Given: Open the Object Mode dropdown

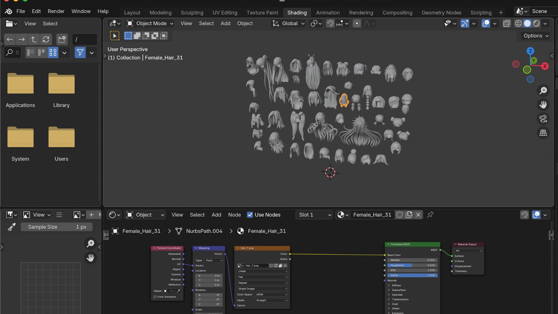Looking at the screenshot, I should coord(150,24).
